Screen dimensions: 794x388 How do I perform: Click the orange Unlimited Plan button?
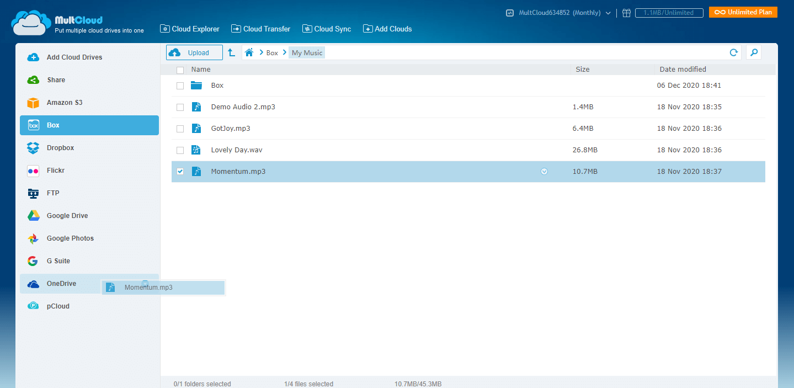[x=743, y=12]
